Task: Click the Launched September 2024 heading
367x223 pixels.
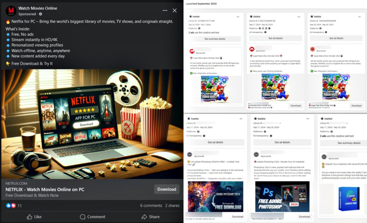Action: pos(201,4)
